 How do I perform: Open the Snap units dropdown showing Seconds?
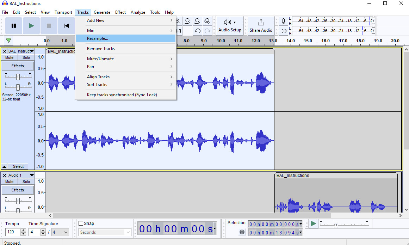[105, 232]
